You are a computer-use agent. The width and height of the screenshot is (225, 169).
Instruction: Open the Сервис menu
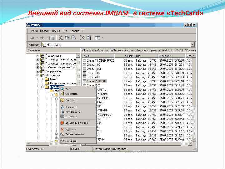[x=75, y=31]
